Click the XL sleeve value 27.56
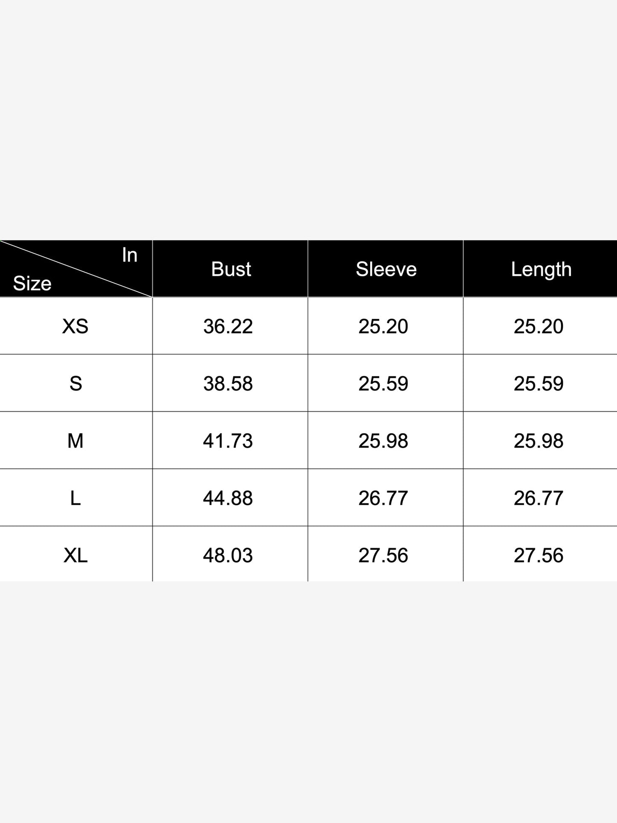 click(x=383, y=555)
